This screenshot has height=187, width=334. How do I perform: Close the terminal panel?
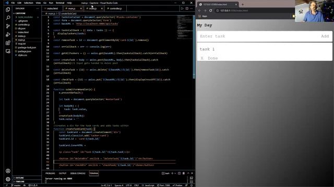pyautogui.click(x=192, y=173)
